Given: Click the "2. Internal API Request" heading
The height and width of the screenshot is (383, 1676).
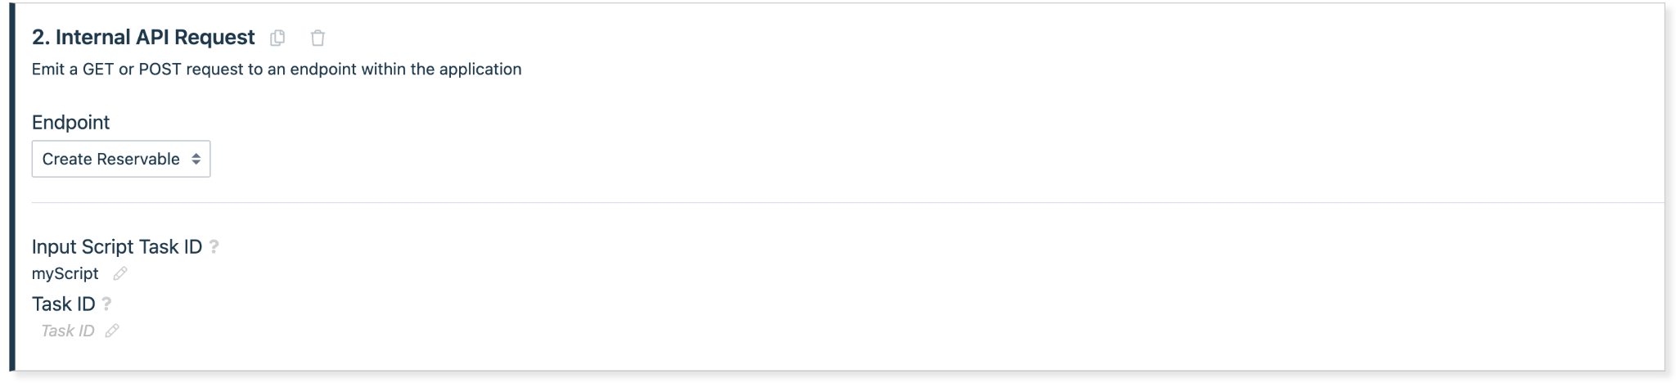Looking at the screenshot, I should (143, 38).
